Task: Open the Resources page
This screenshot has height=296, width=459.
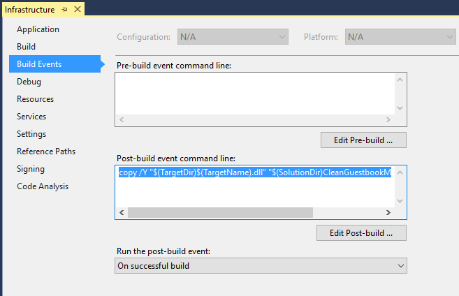Action: (35, 99)
